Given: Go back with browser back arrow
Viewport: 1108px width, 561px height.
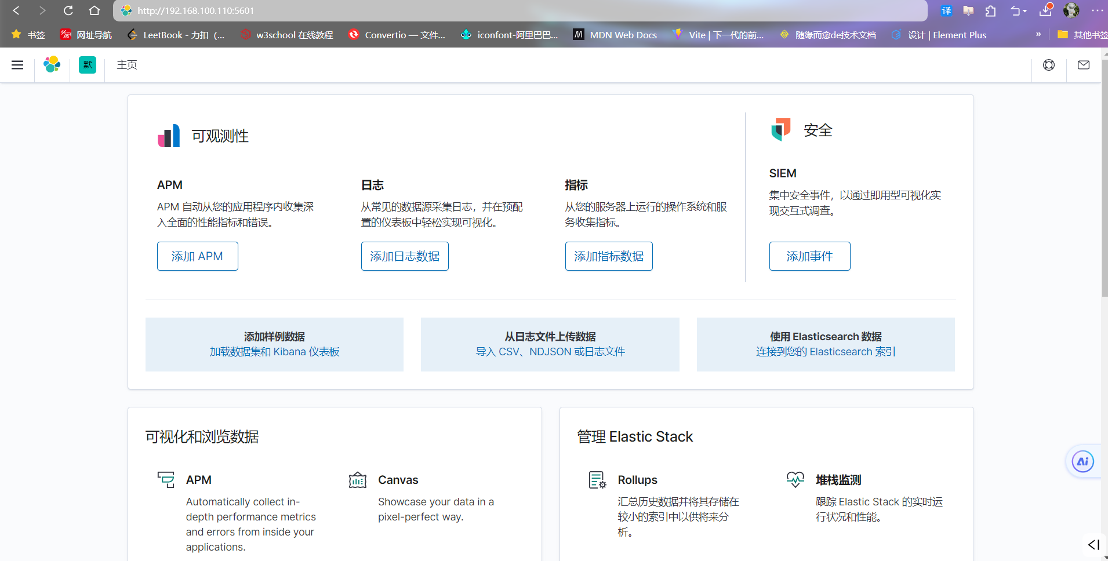Looking at the screenshot, I should [16, 10].
